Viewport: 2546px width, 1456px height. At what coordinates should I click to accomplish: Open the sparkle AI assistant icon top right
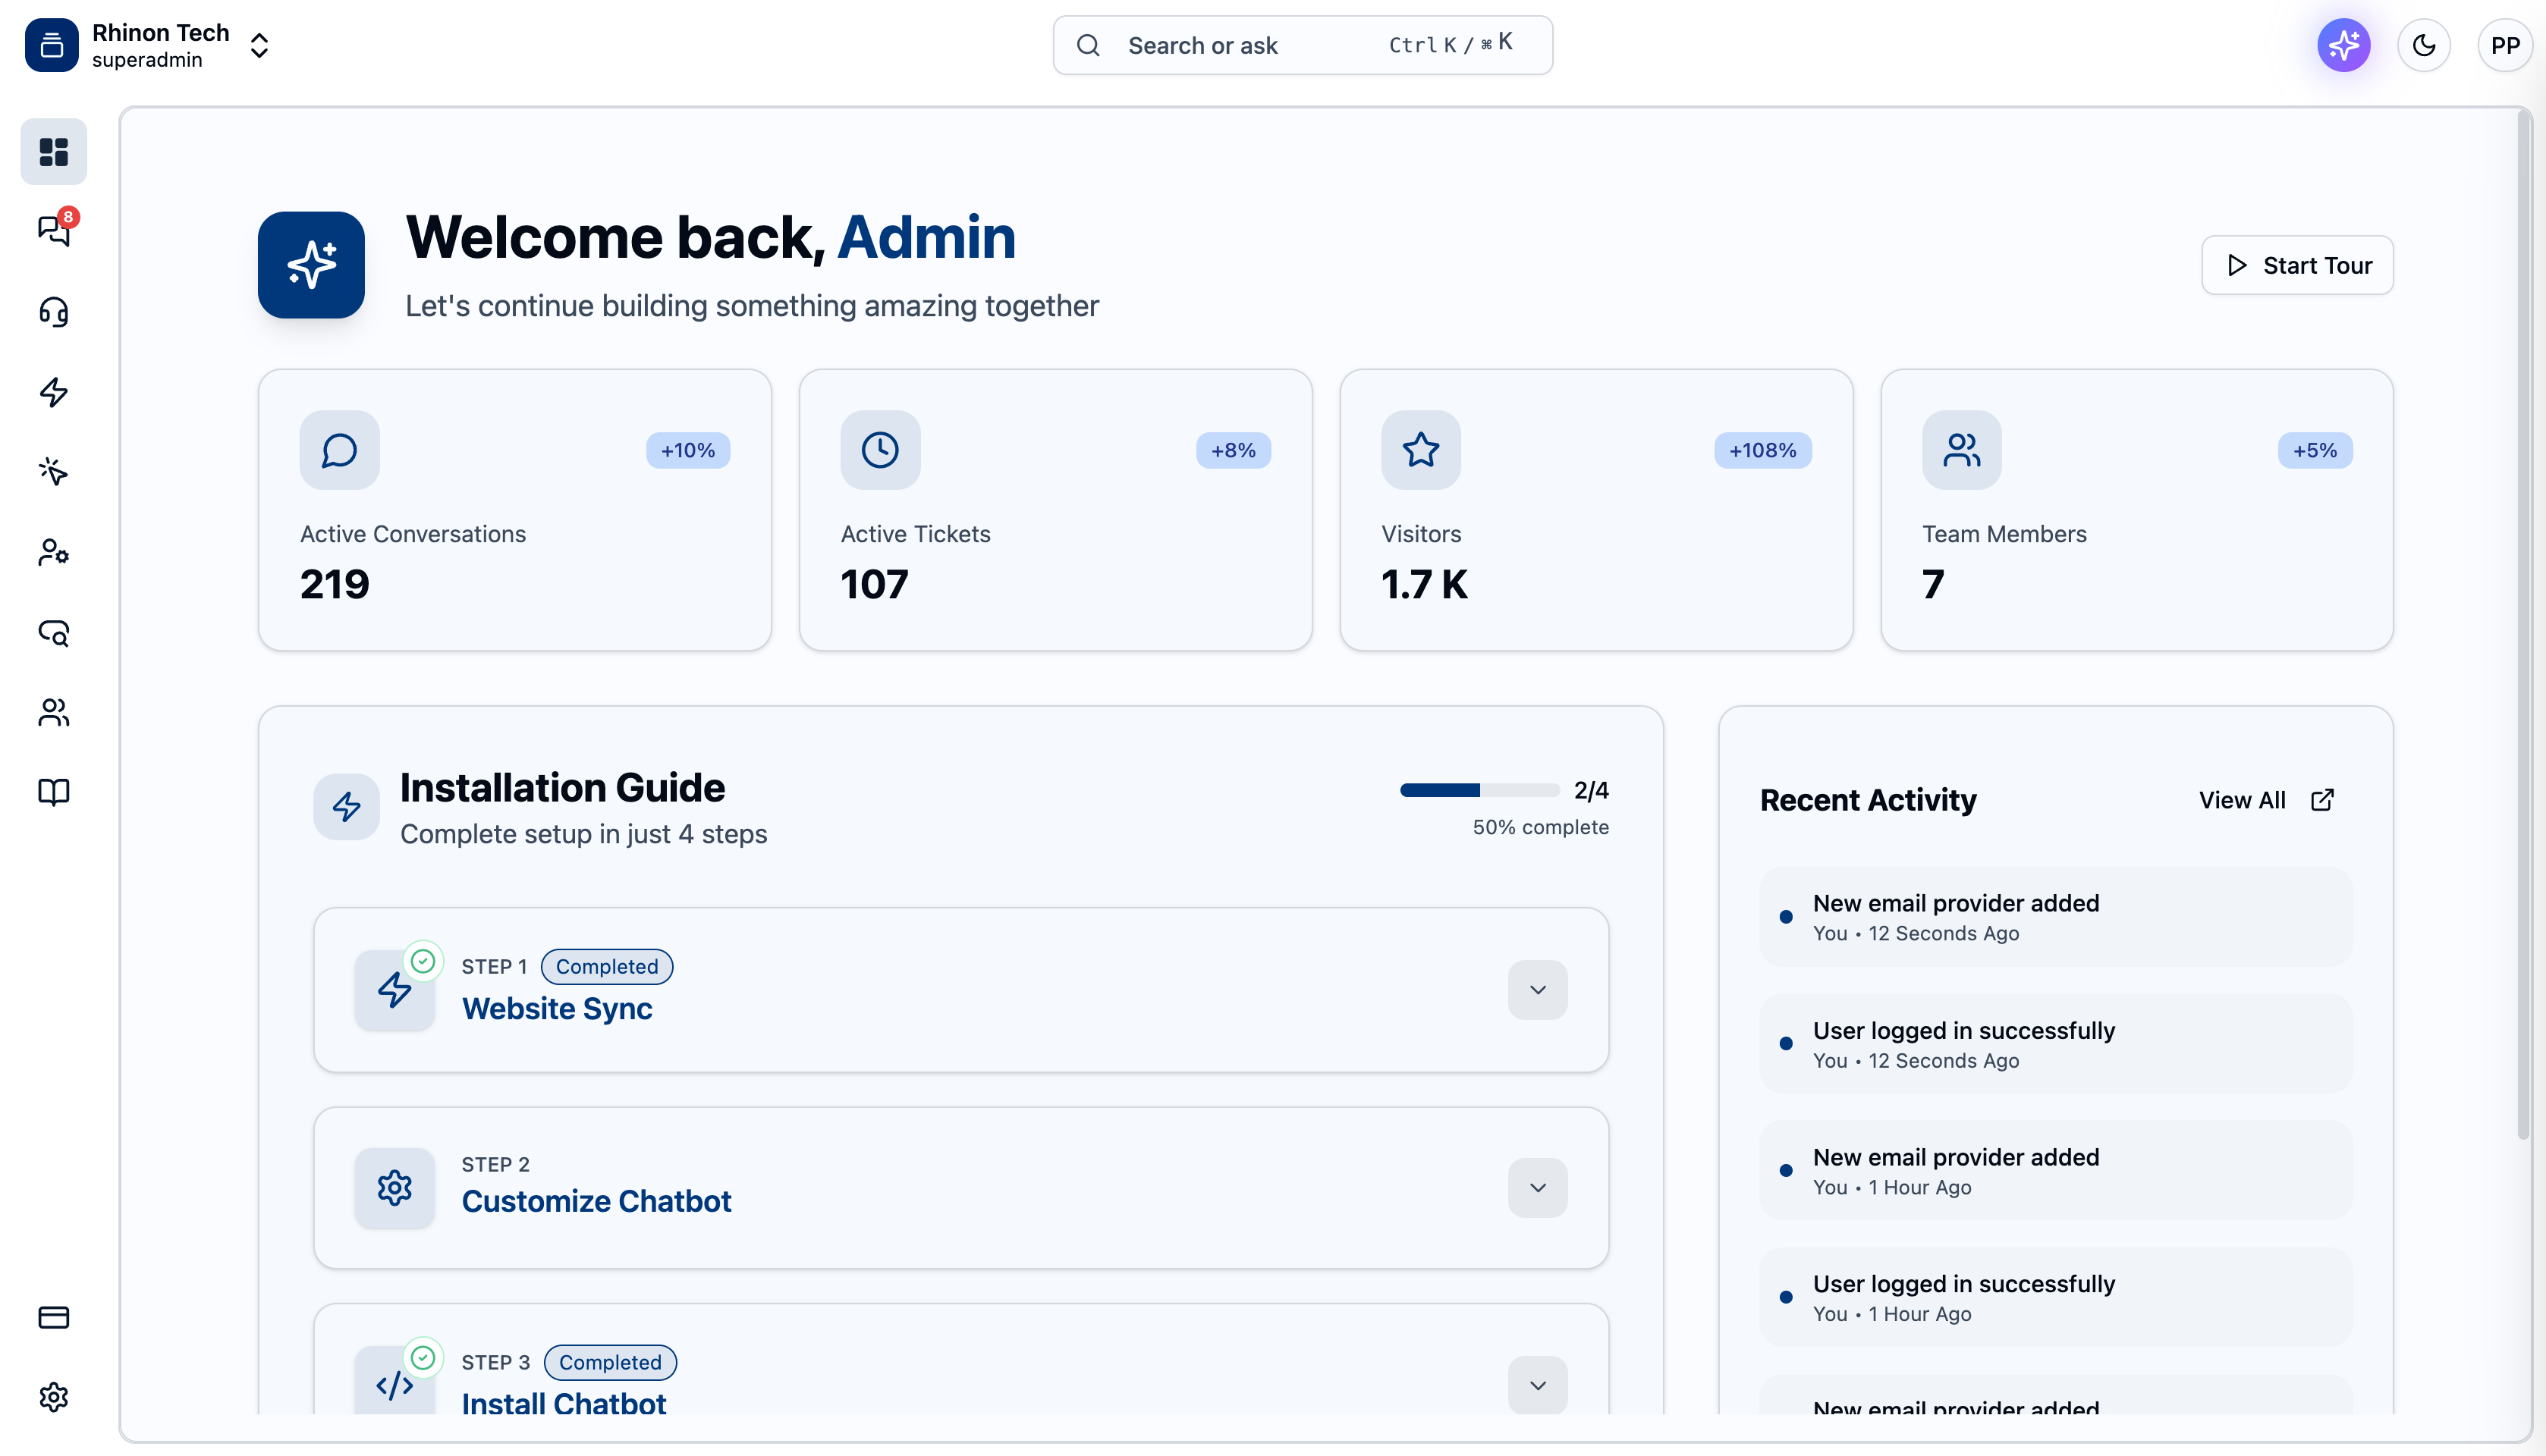[2343, 45]
